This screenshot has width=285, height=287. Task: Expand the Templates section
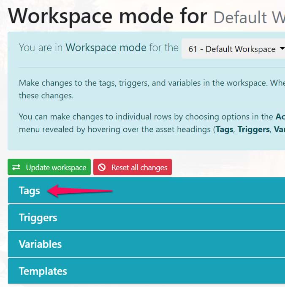click(147, 271)
